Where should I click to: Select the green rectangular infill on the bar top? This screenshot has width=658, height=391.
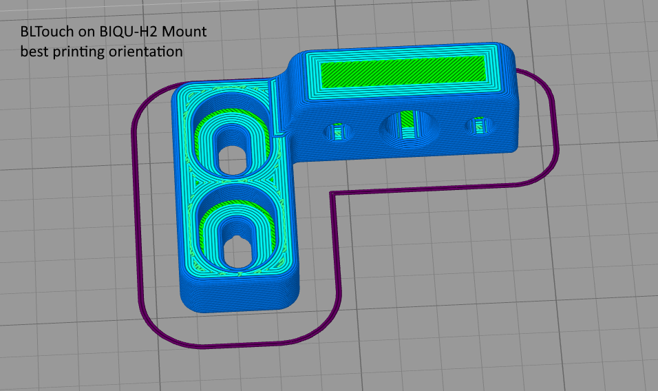tap(403, 72)
